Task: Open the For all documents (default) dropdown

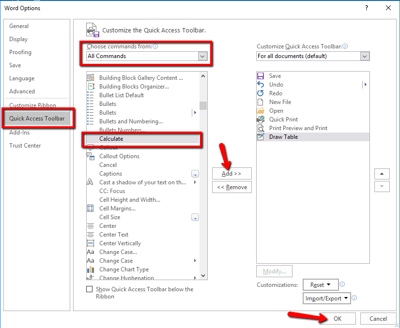Action: coord(313,56)
